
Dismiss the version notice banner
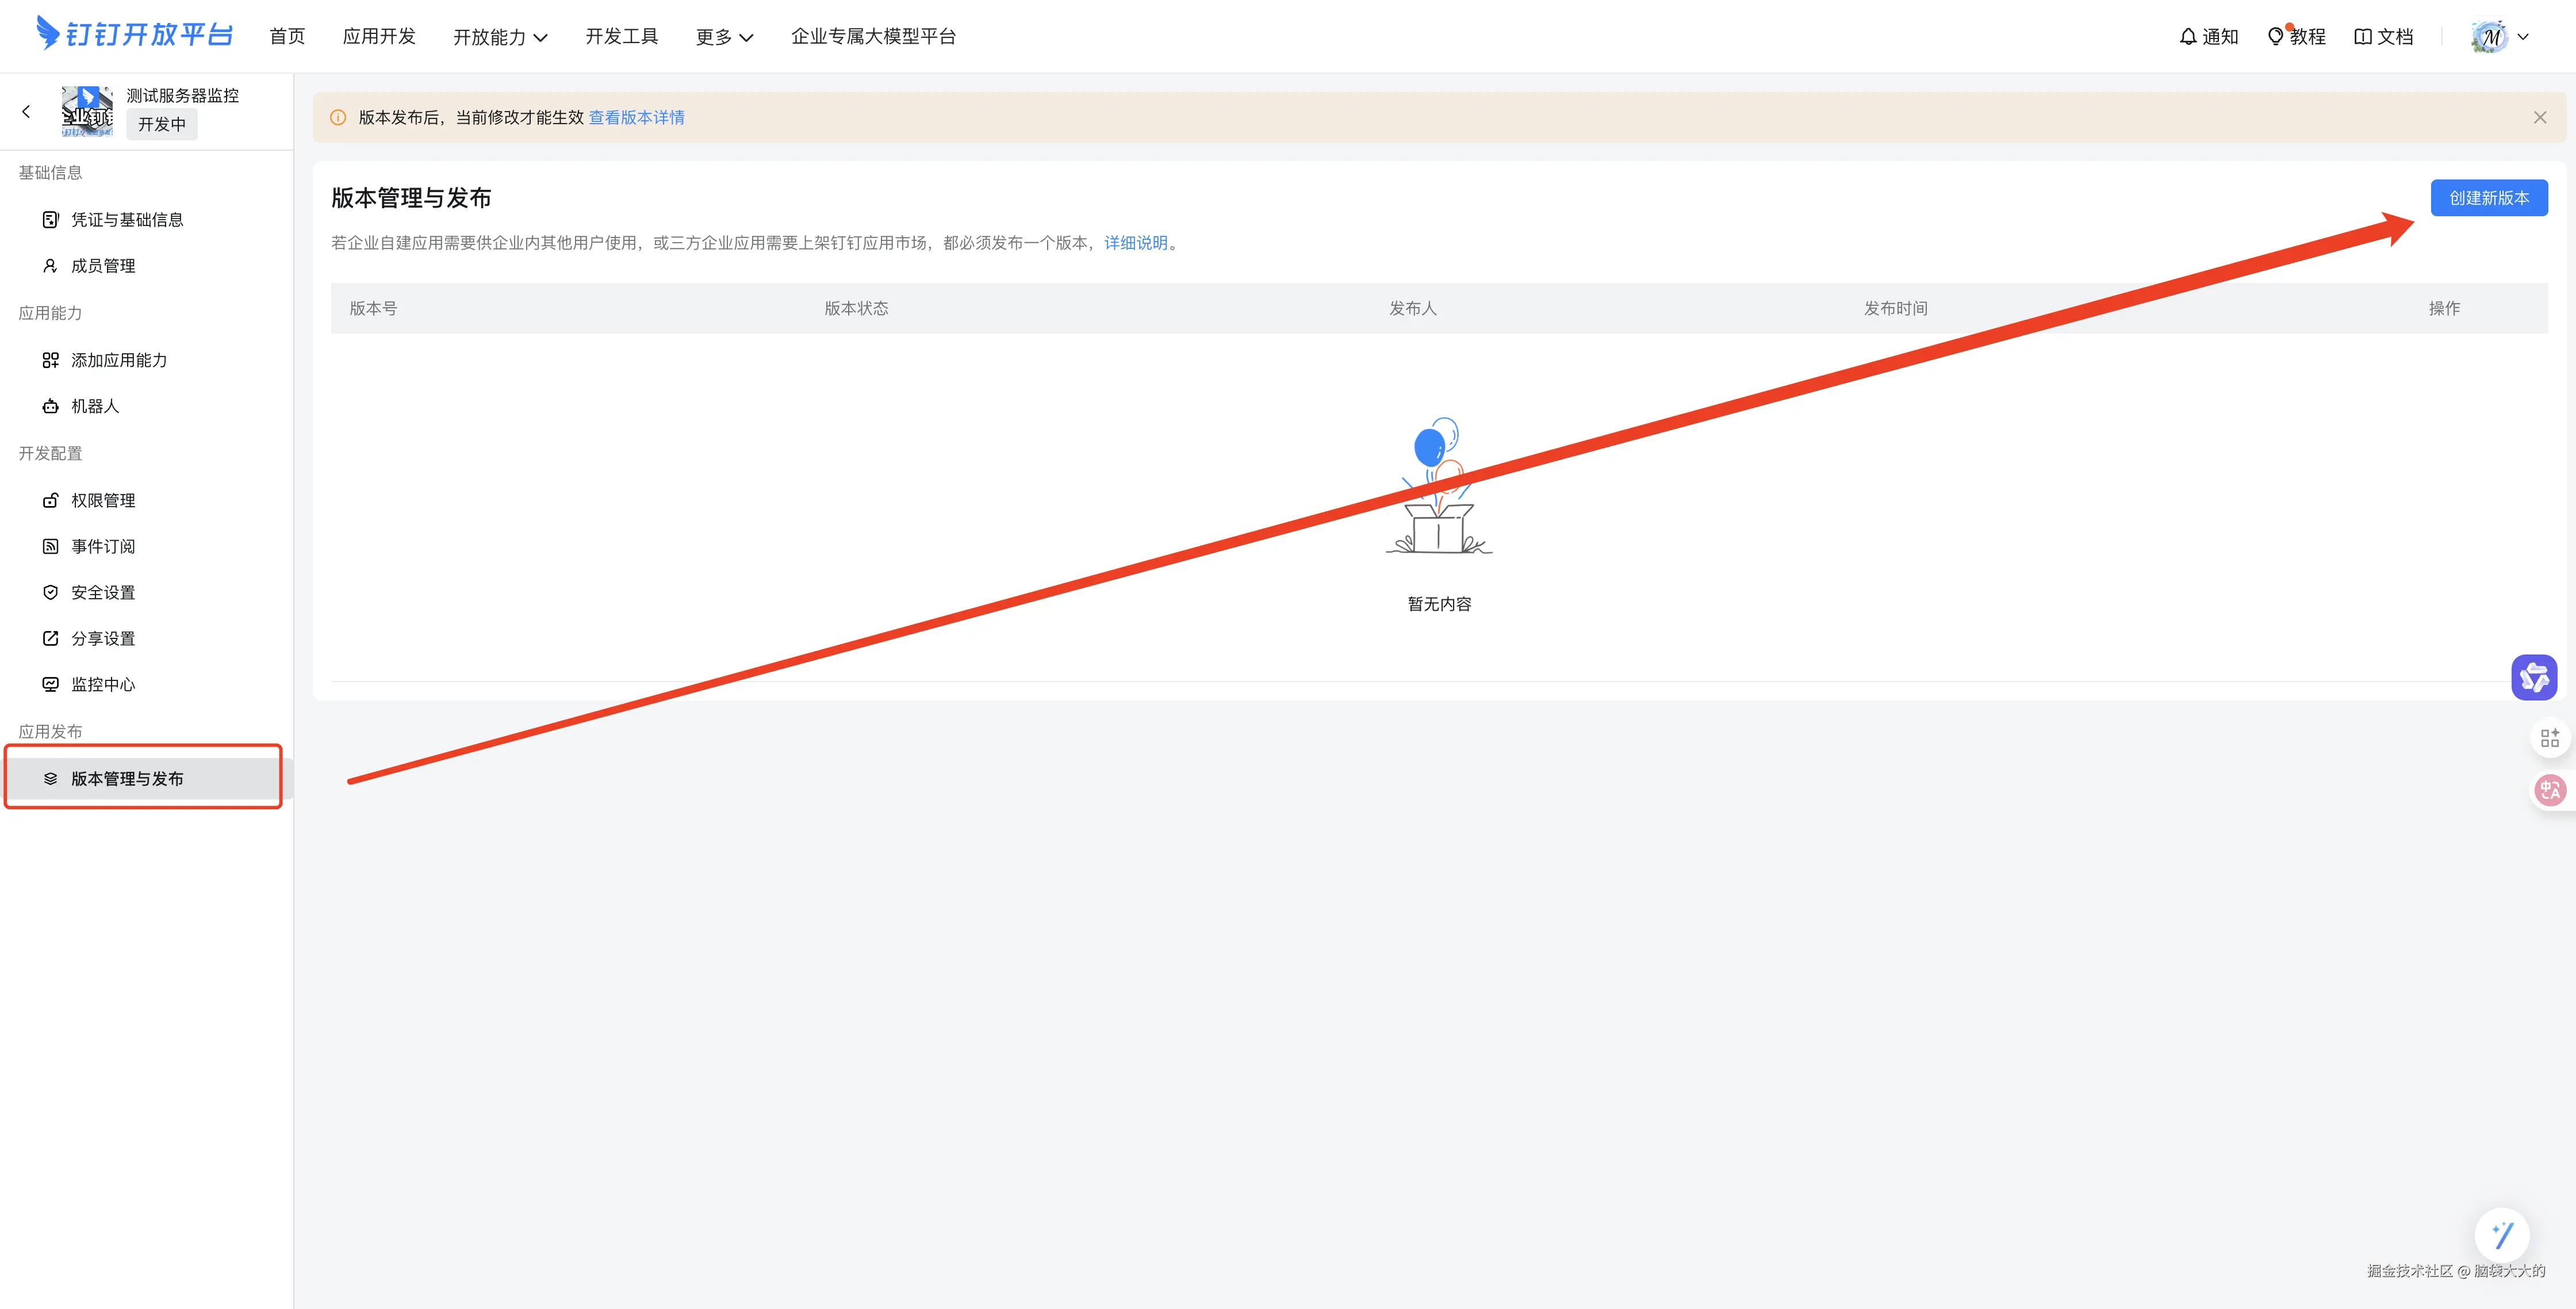2539,118
